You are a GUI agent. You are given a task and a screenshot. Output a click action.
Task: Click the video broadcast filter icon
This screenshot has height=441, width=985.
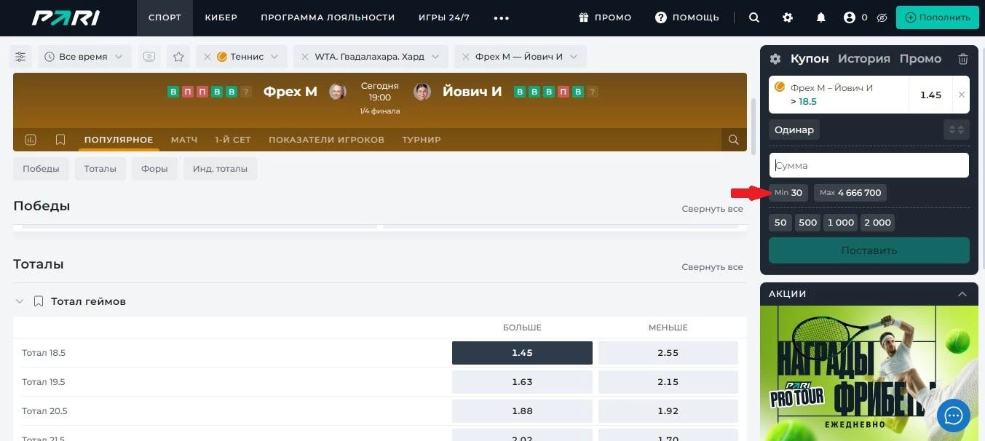click(x=149, y=57)
